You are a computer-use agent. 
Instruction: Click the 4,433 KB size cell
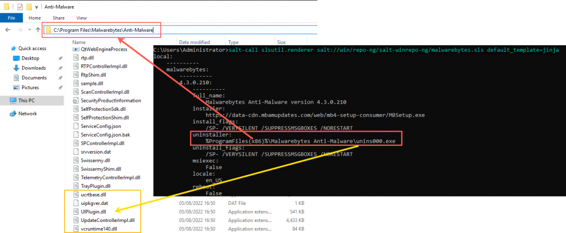pos(296,220)
